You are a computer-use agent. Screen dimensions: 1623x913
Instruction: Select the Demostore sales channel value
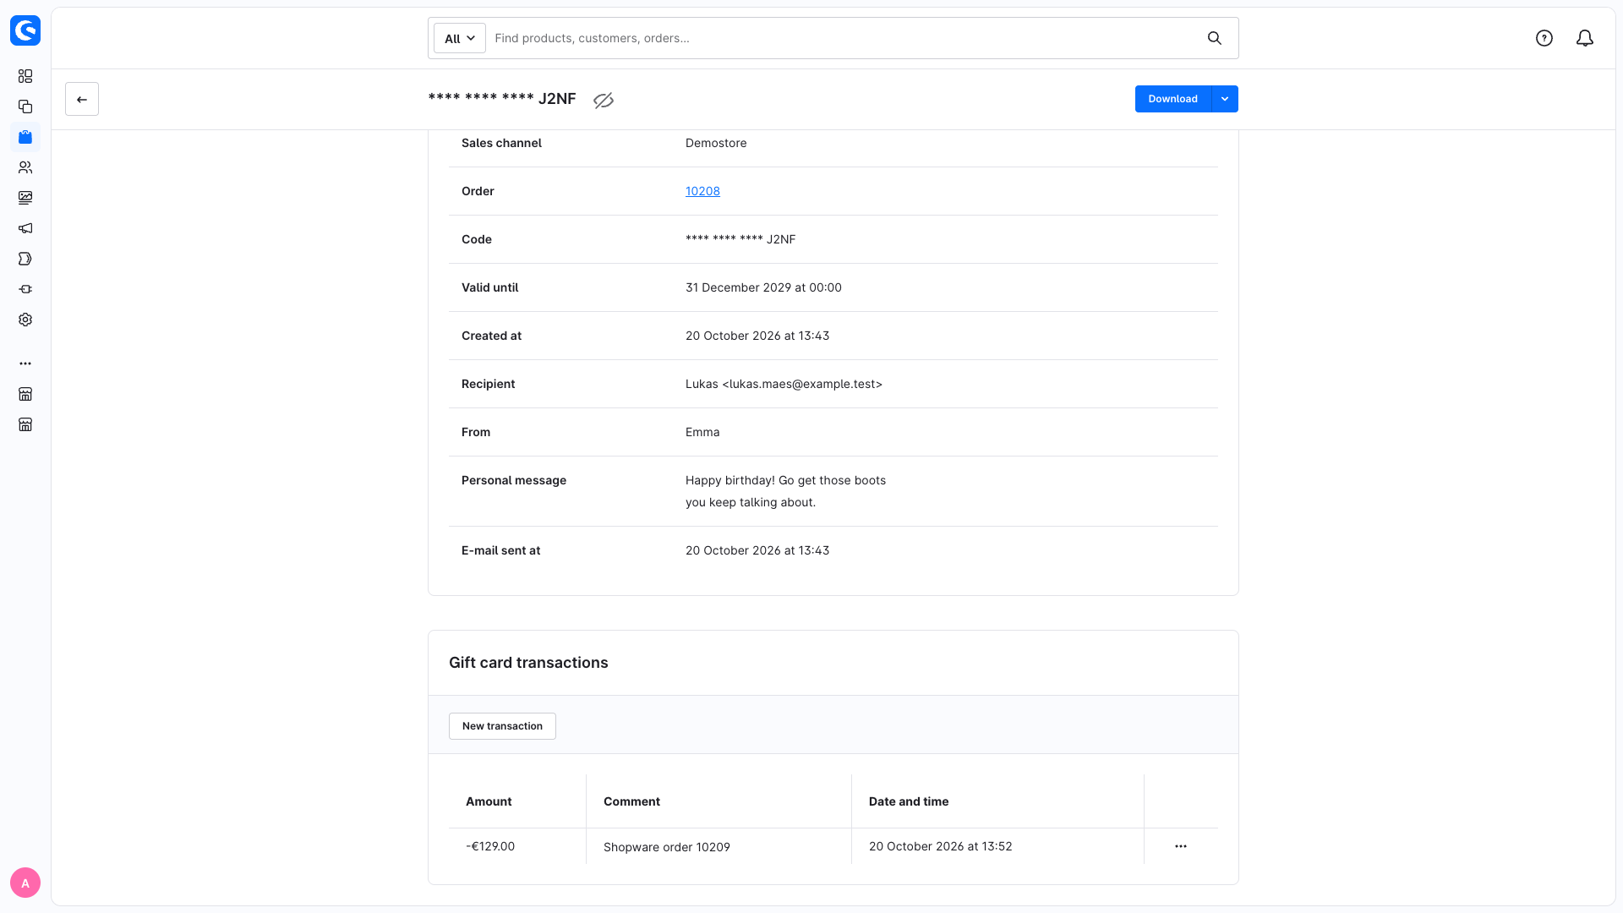click(716, 143)
